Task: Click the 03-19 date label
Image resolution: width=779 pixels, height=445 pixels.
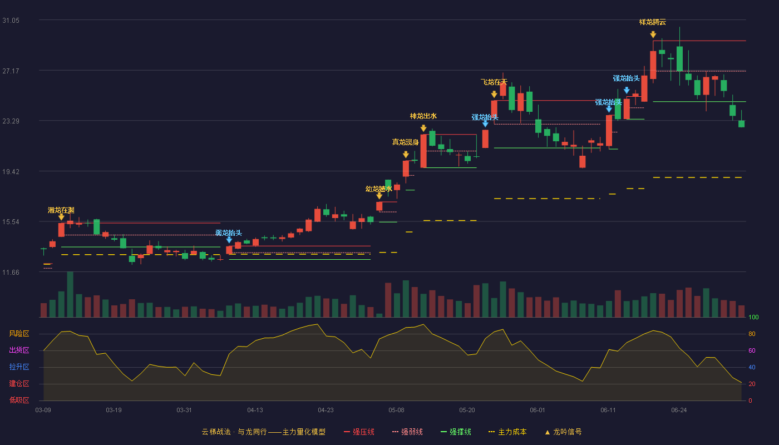Action: click(114, 410)
